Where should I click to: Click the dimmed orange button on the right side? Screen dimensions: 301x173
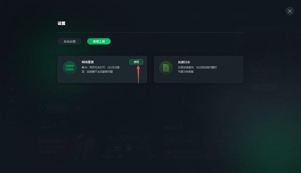coord(265,87)
